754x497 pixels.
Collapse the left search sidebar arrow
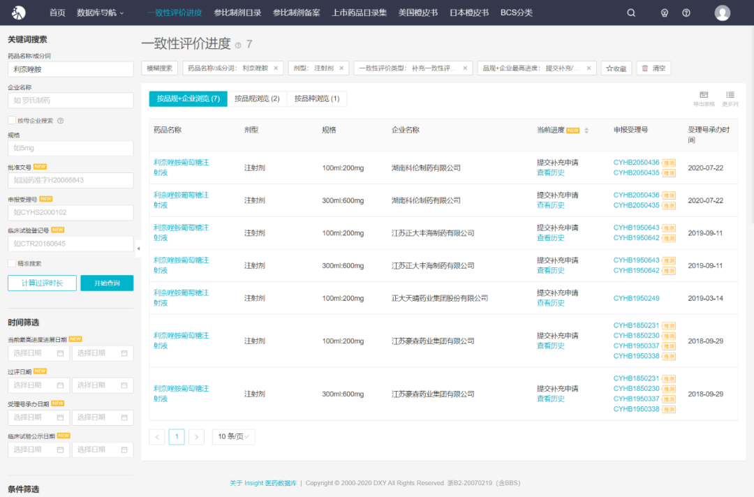(138, 248)
